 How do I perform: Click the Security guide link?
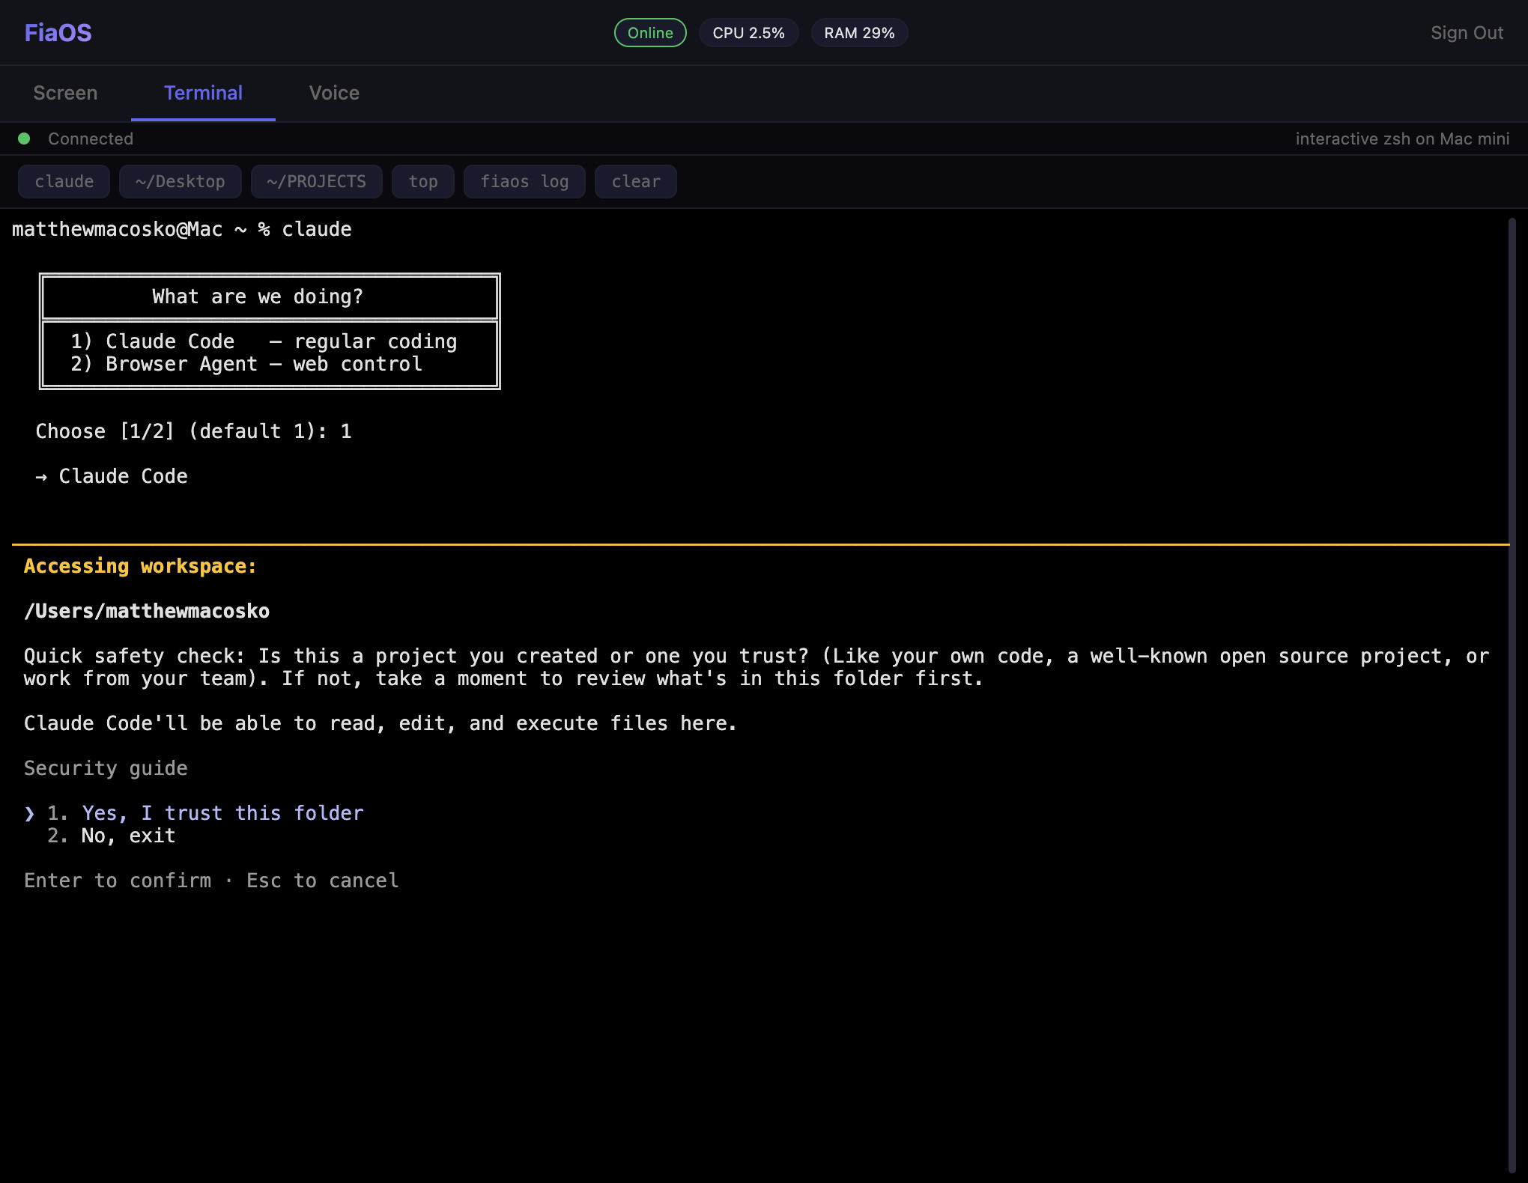pyautogui.click(x=106, y=768)
